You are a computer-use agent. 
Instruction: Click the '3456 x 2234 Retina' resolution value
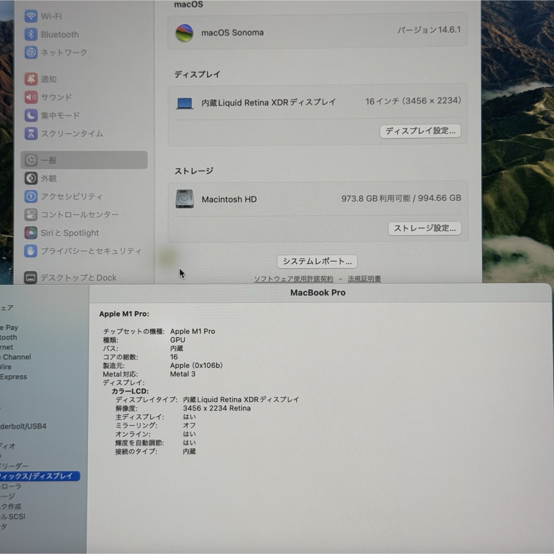[217, 408]
